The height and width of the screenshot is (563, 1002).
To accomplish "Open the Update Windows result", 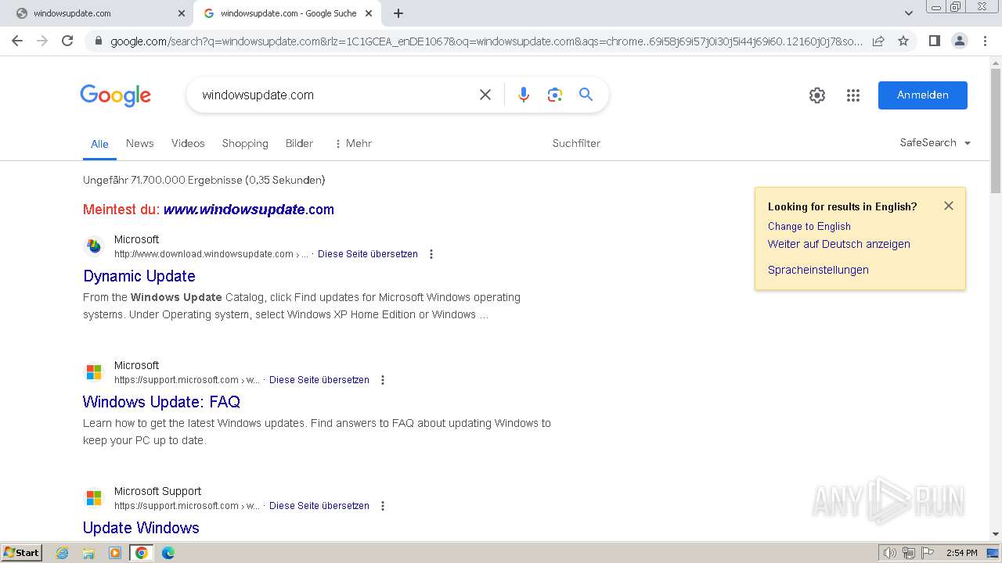I will click(x=141, y=528).
